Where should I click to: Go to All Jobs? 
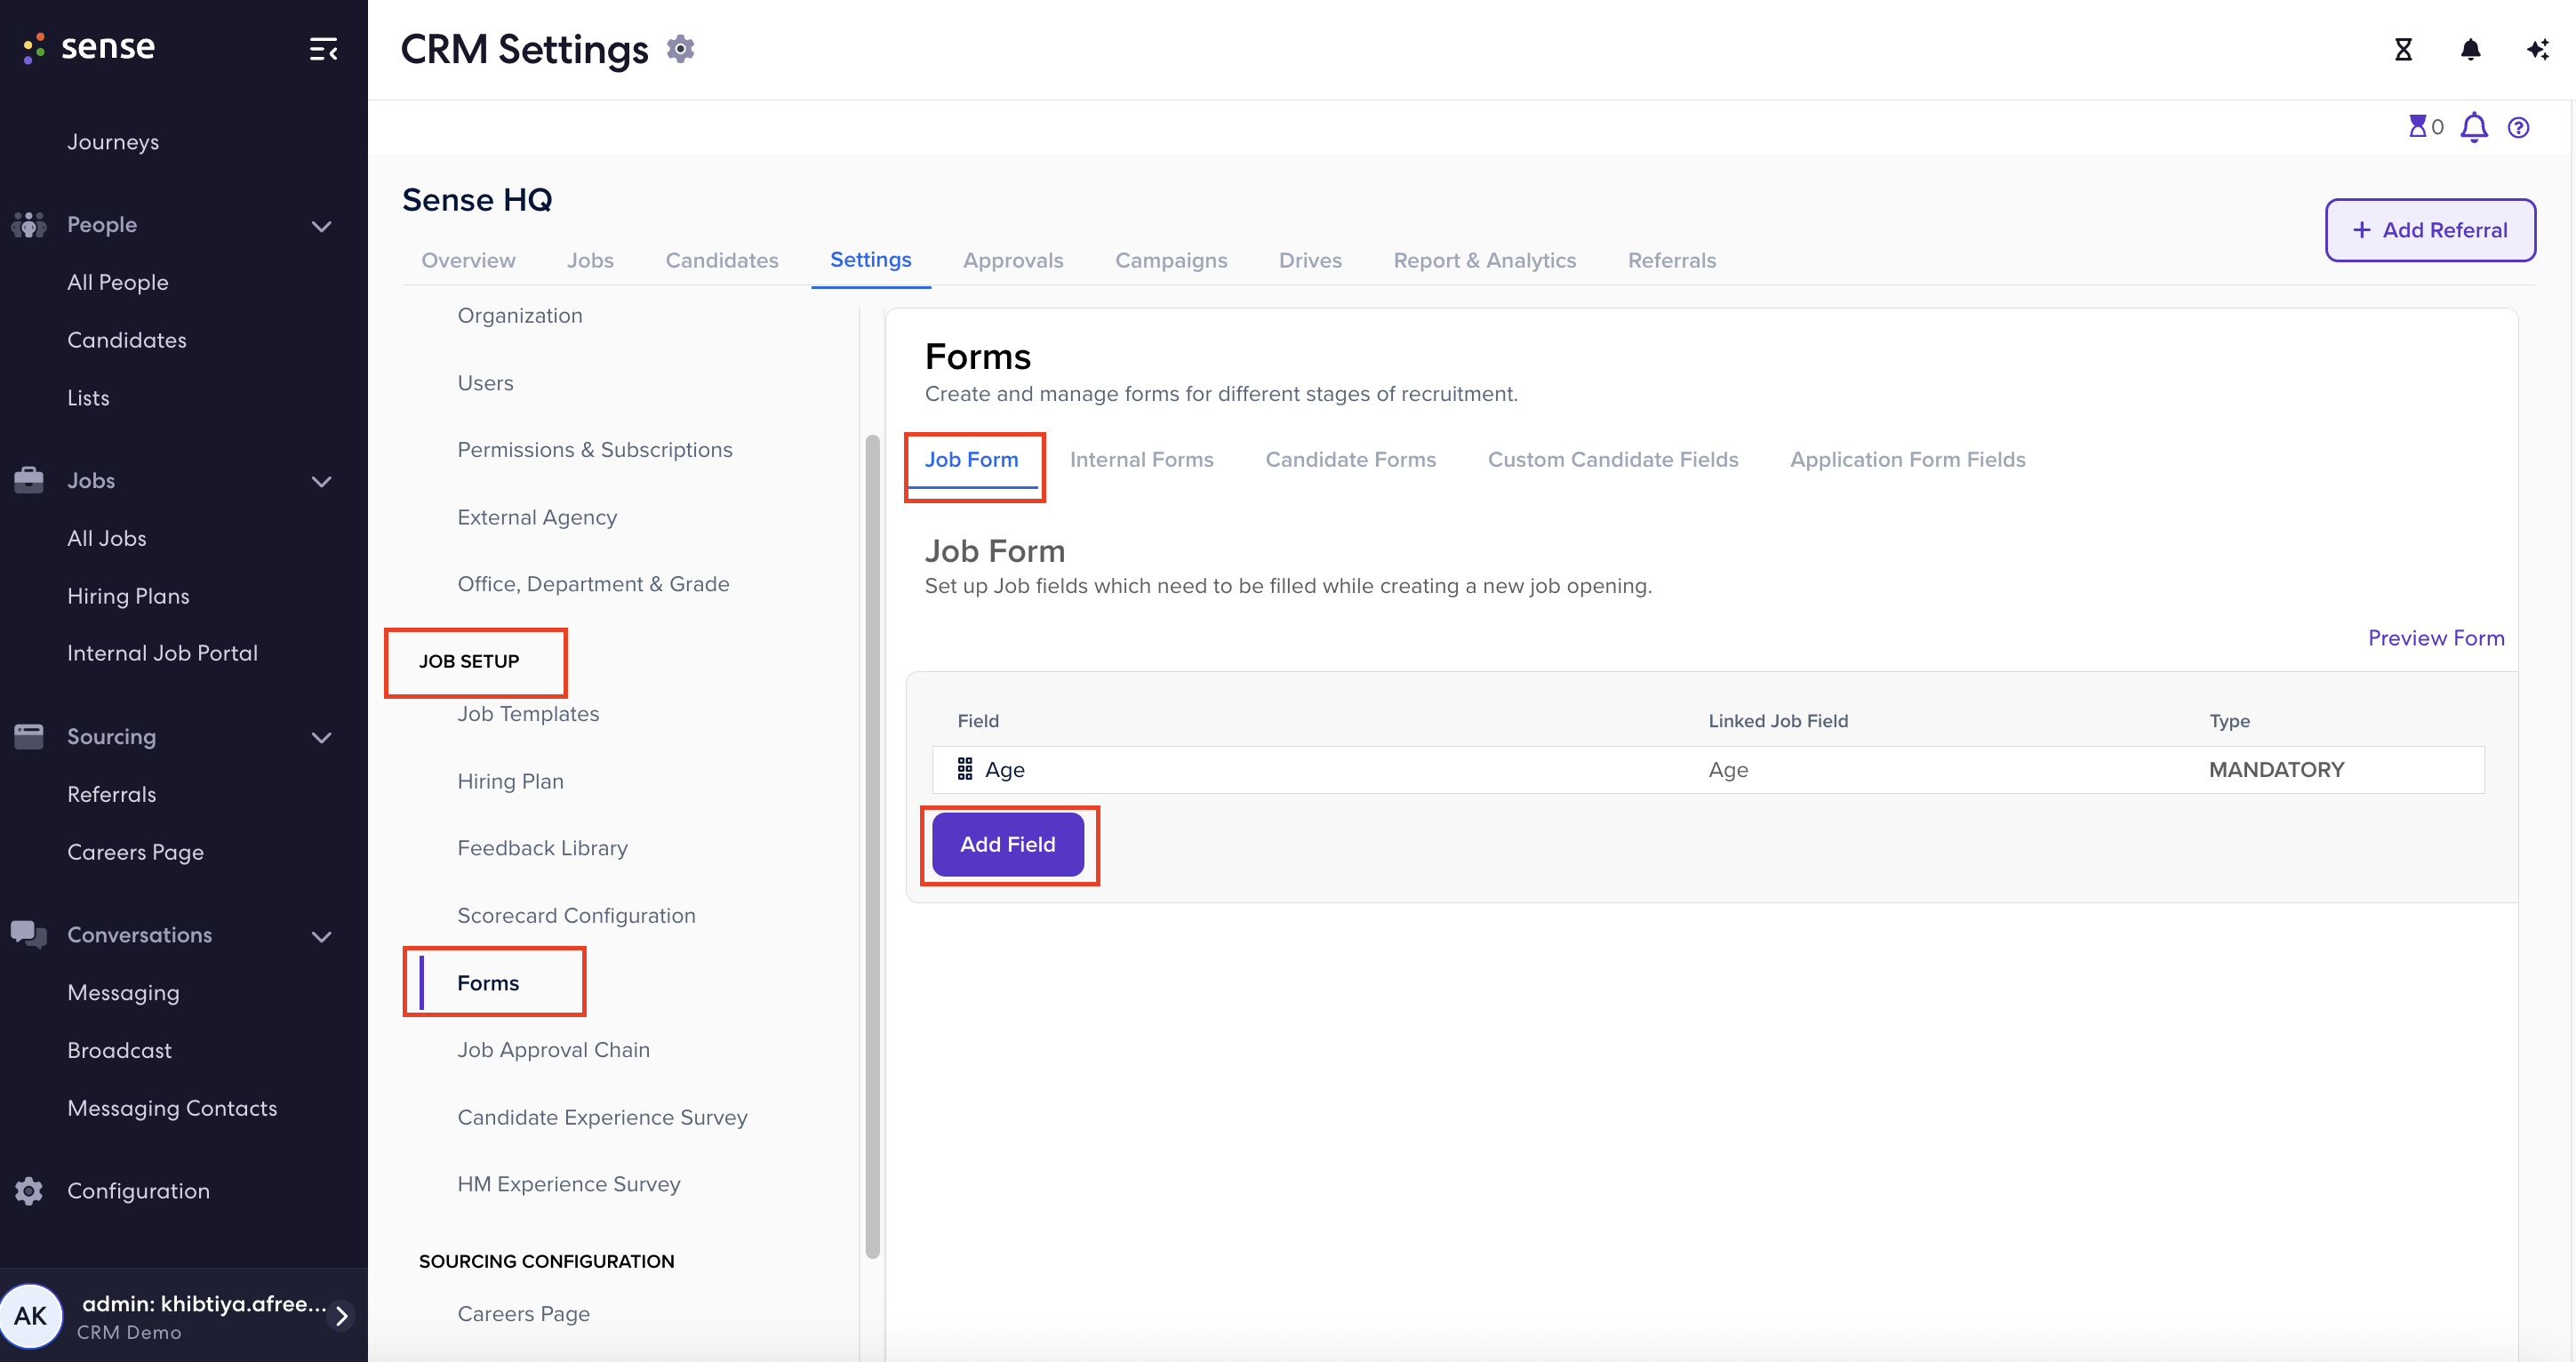coord(107,538)
